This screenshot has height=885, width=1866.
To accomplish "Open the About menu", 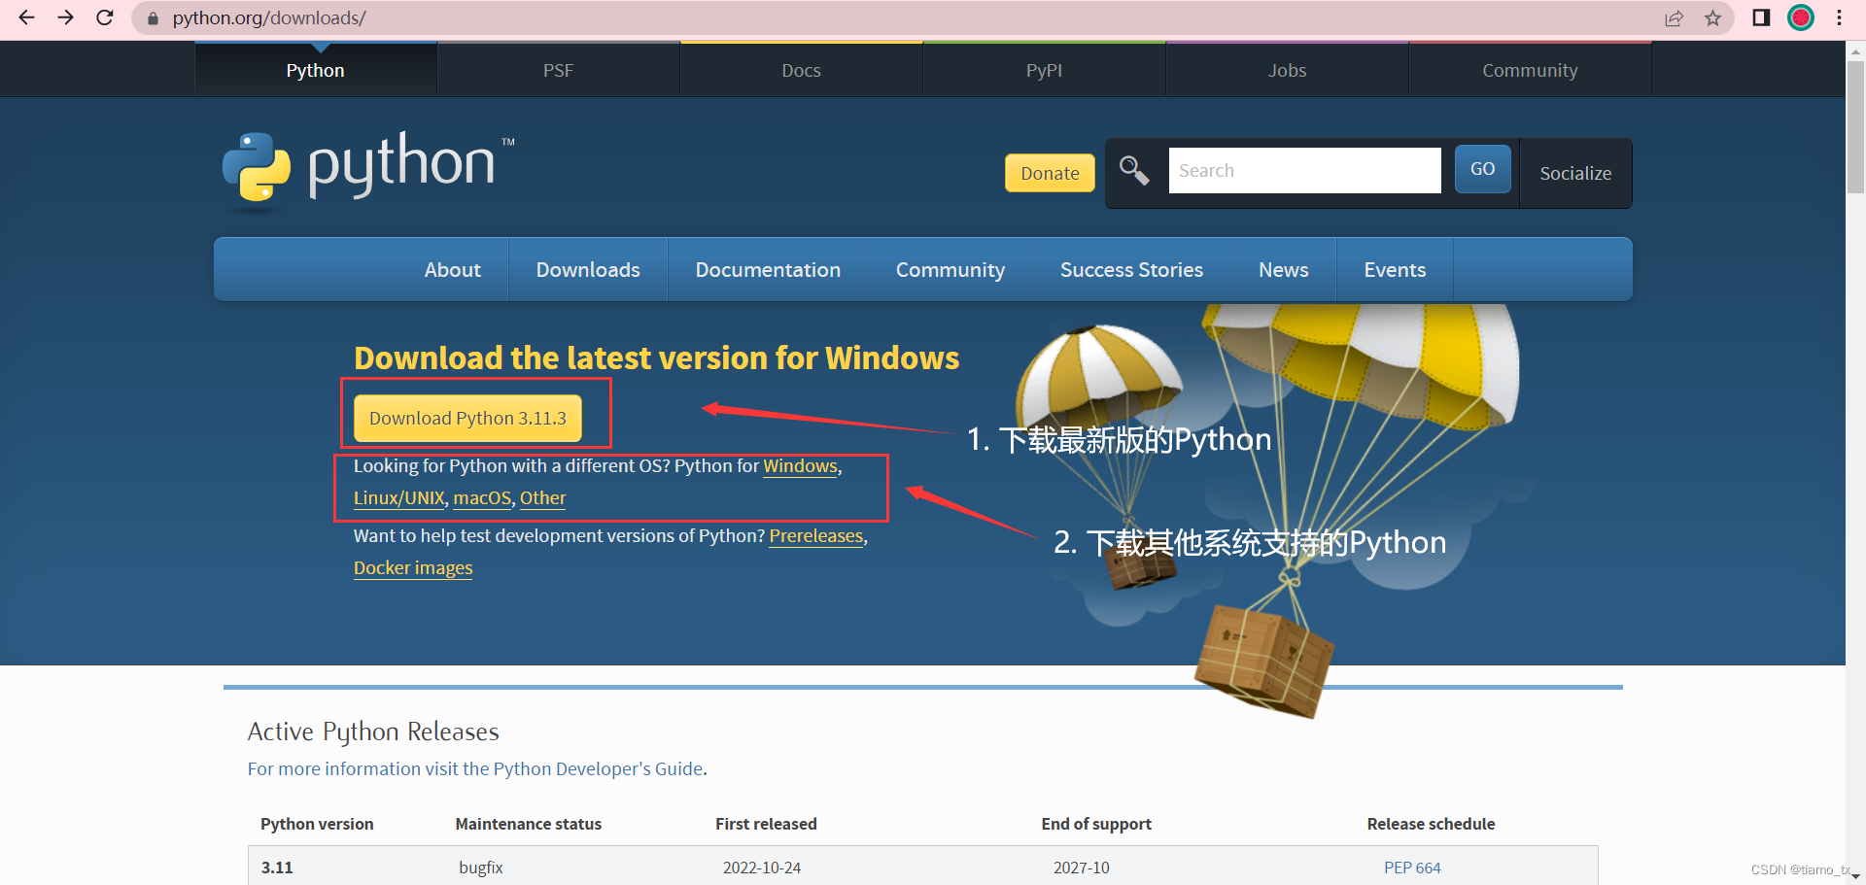I will [453, 270].
